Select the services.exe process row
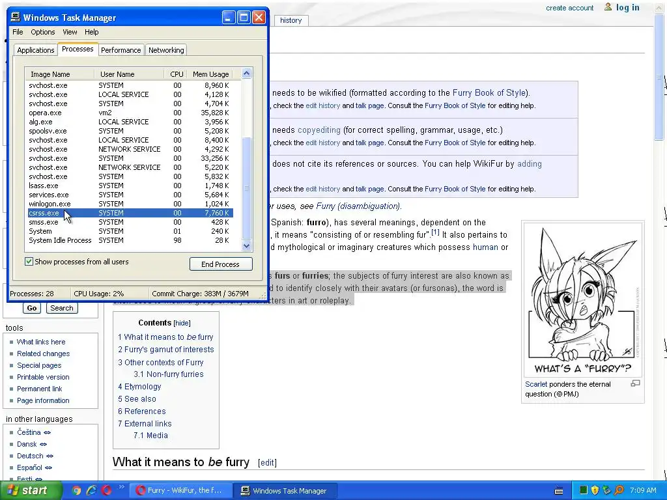The height and width of the screenshot is (500, 667). click(130, 195)
